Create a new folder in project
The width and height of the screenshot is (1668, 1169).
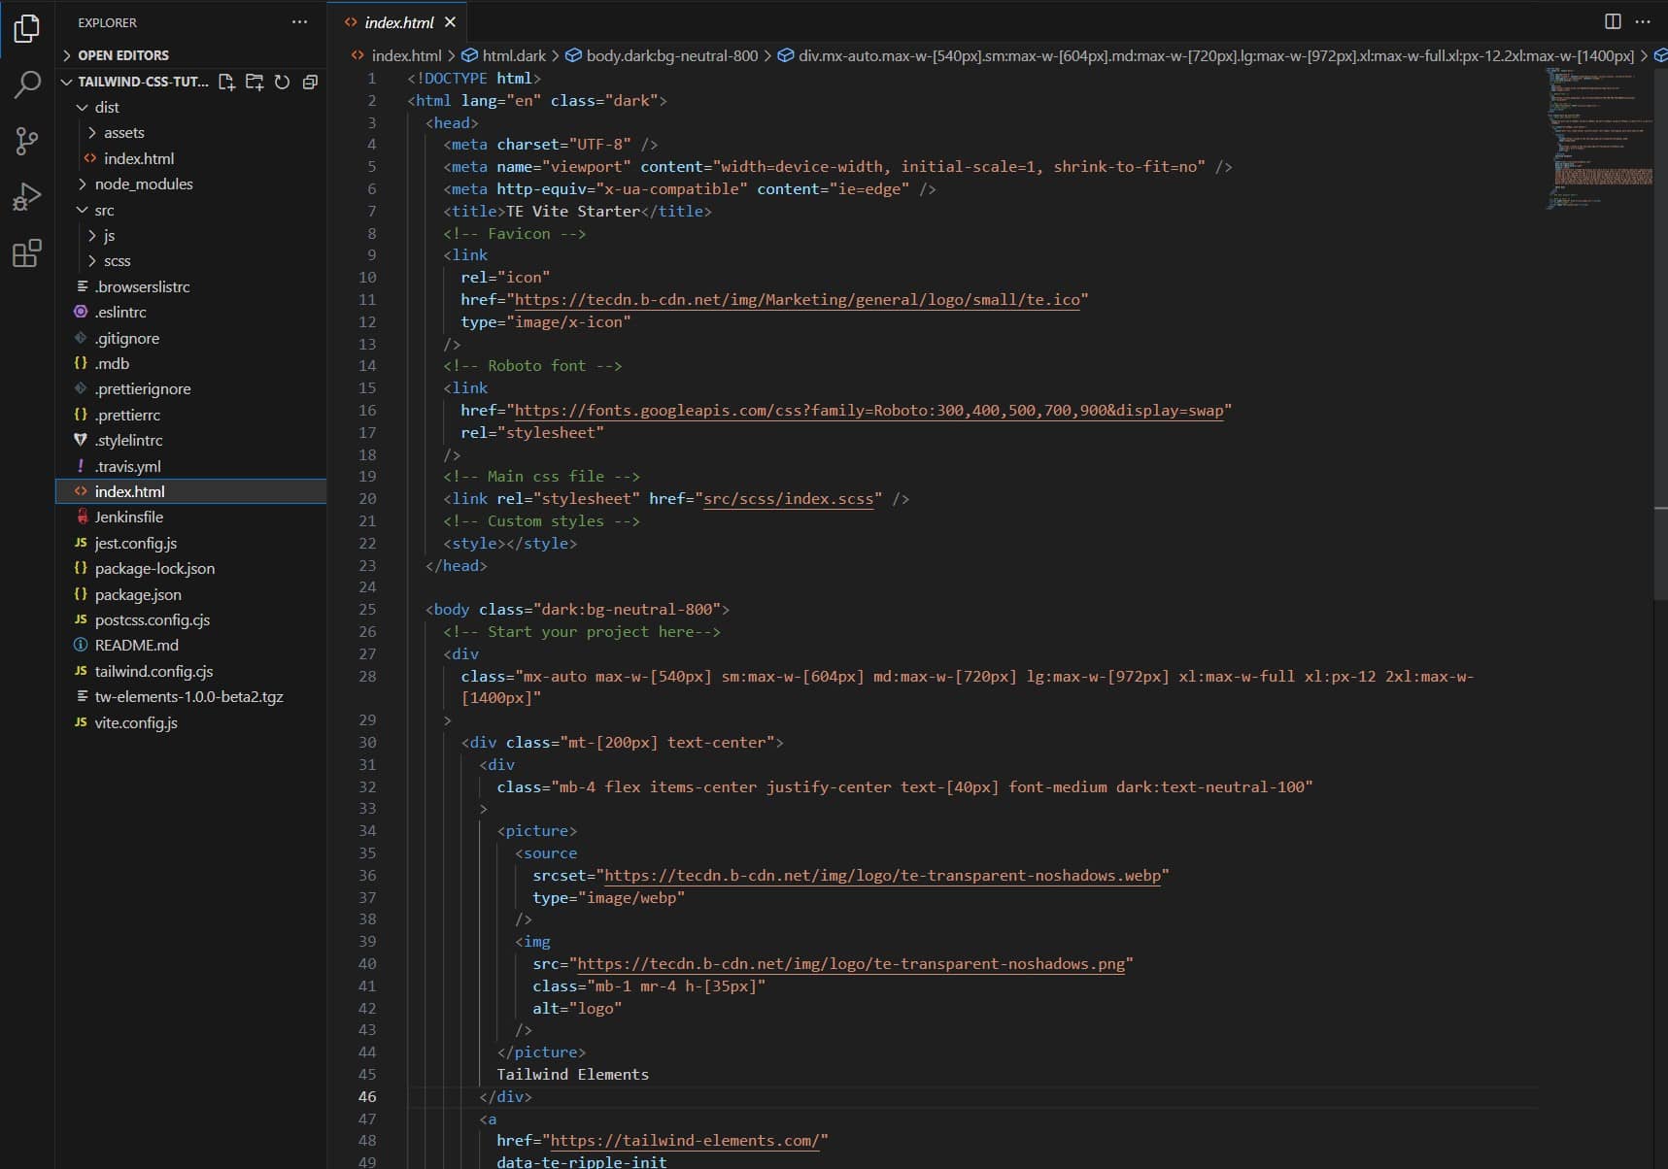255,82
